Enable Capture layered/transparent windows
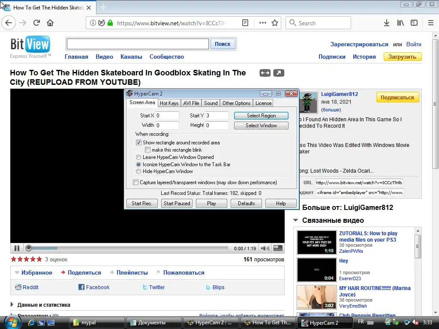The image size is (439, 329). pyautogui.click(x=136, y=182)
